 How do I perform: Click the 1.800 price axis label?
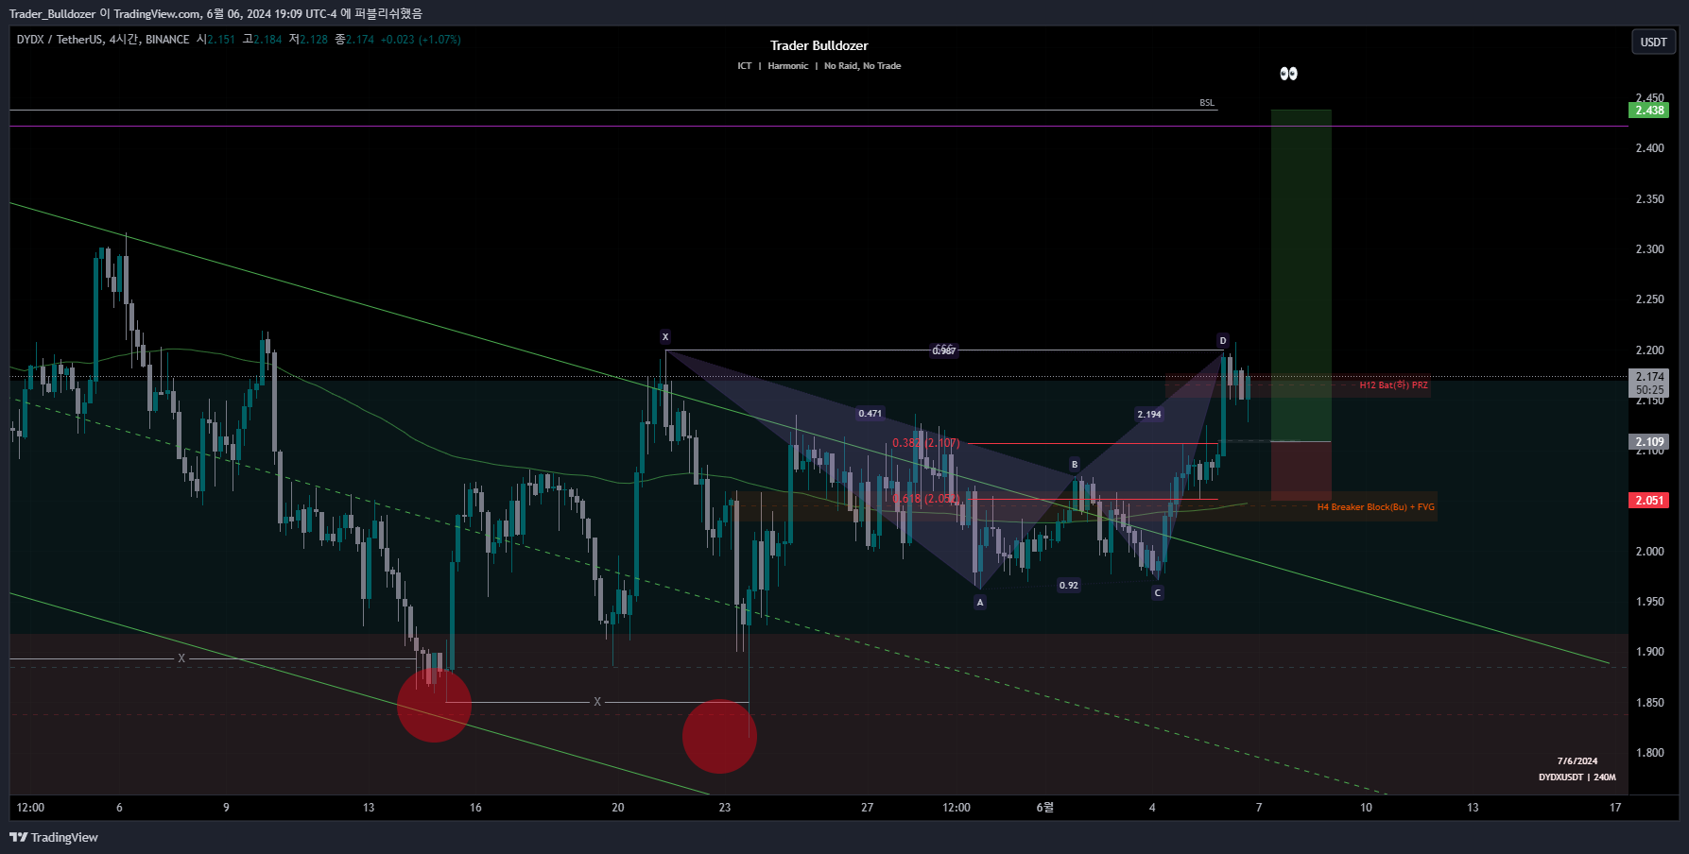point(1649,753)
